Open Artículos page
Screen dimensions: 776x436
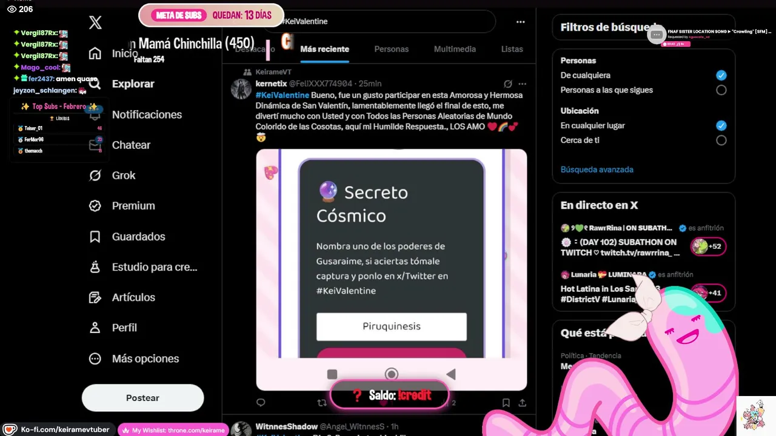[133, 297]
